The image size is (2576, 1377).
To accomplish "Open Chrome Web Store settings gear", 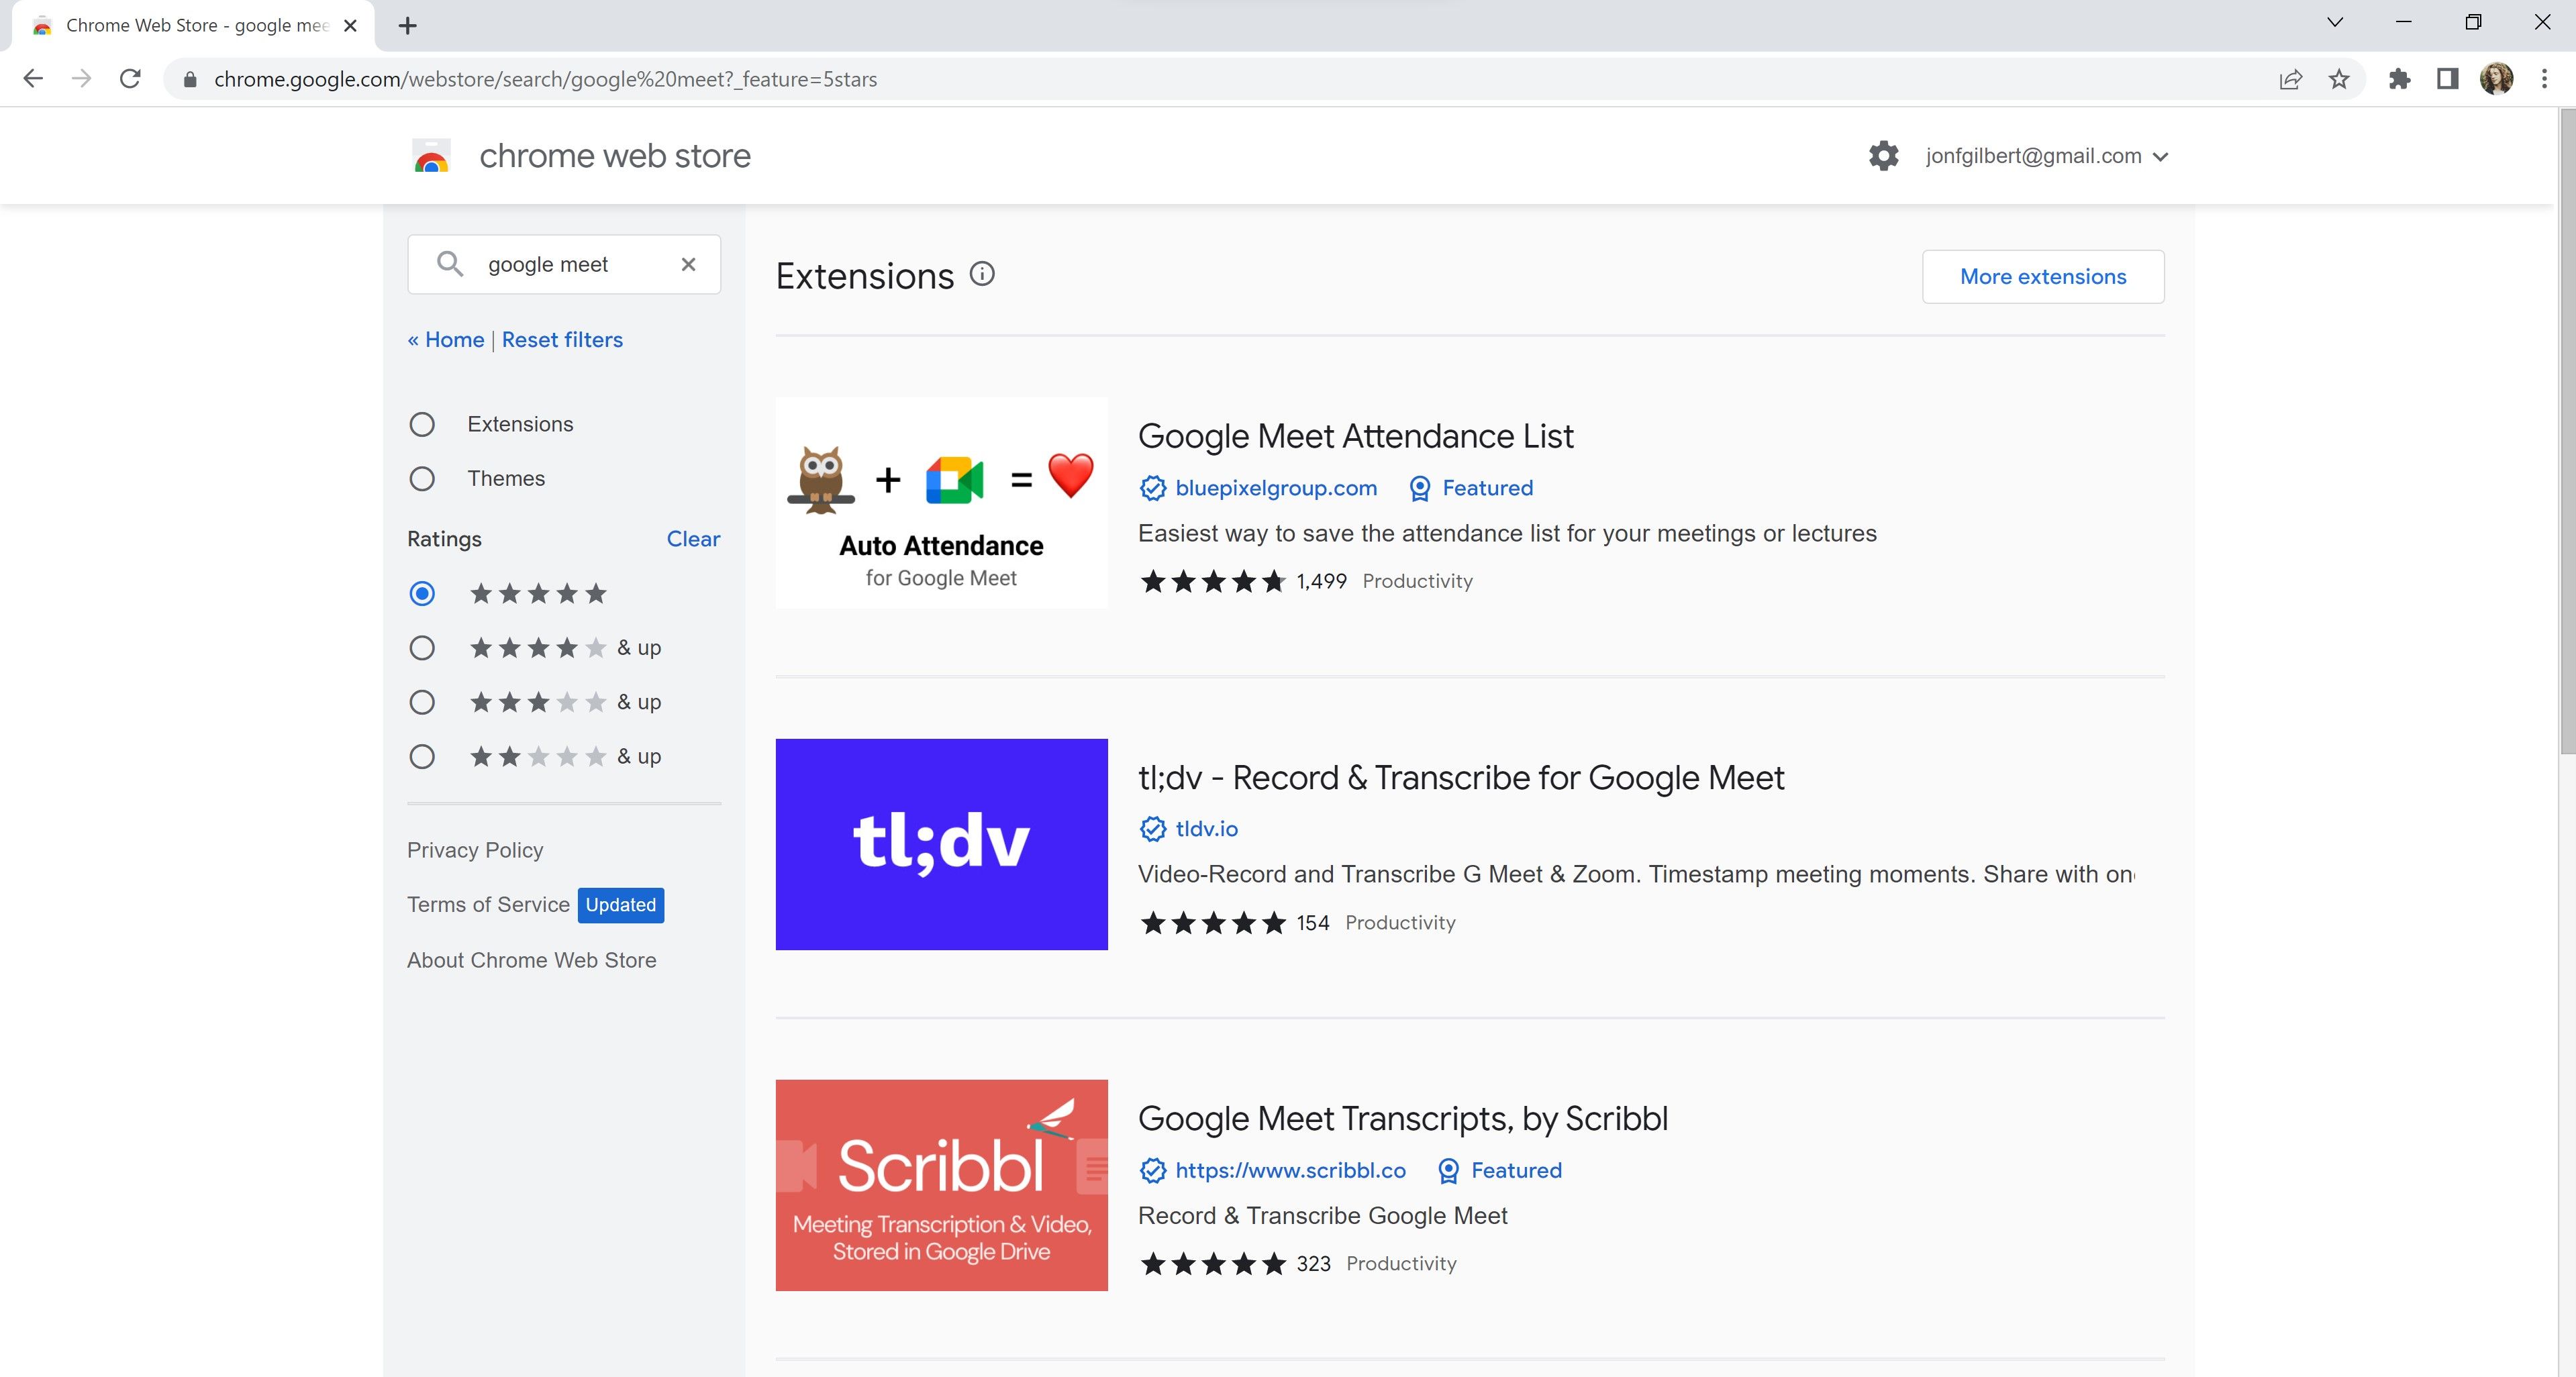I will [x=1884, y=156].
